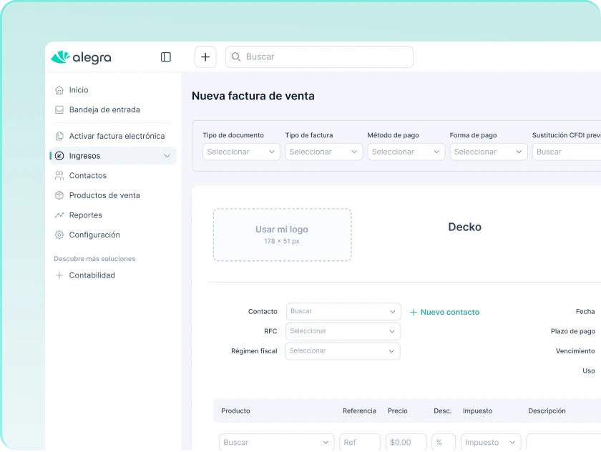
Task: Open the Reportes chart icon
Action: tap(59, 215)
